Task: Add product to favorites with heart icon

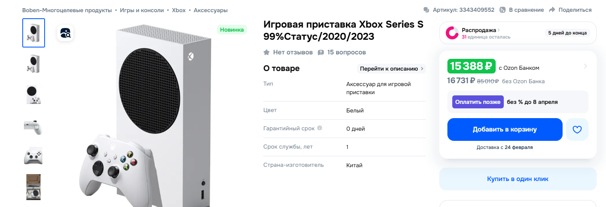Action: (x=577, y=129)
